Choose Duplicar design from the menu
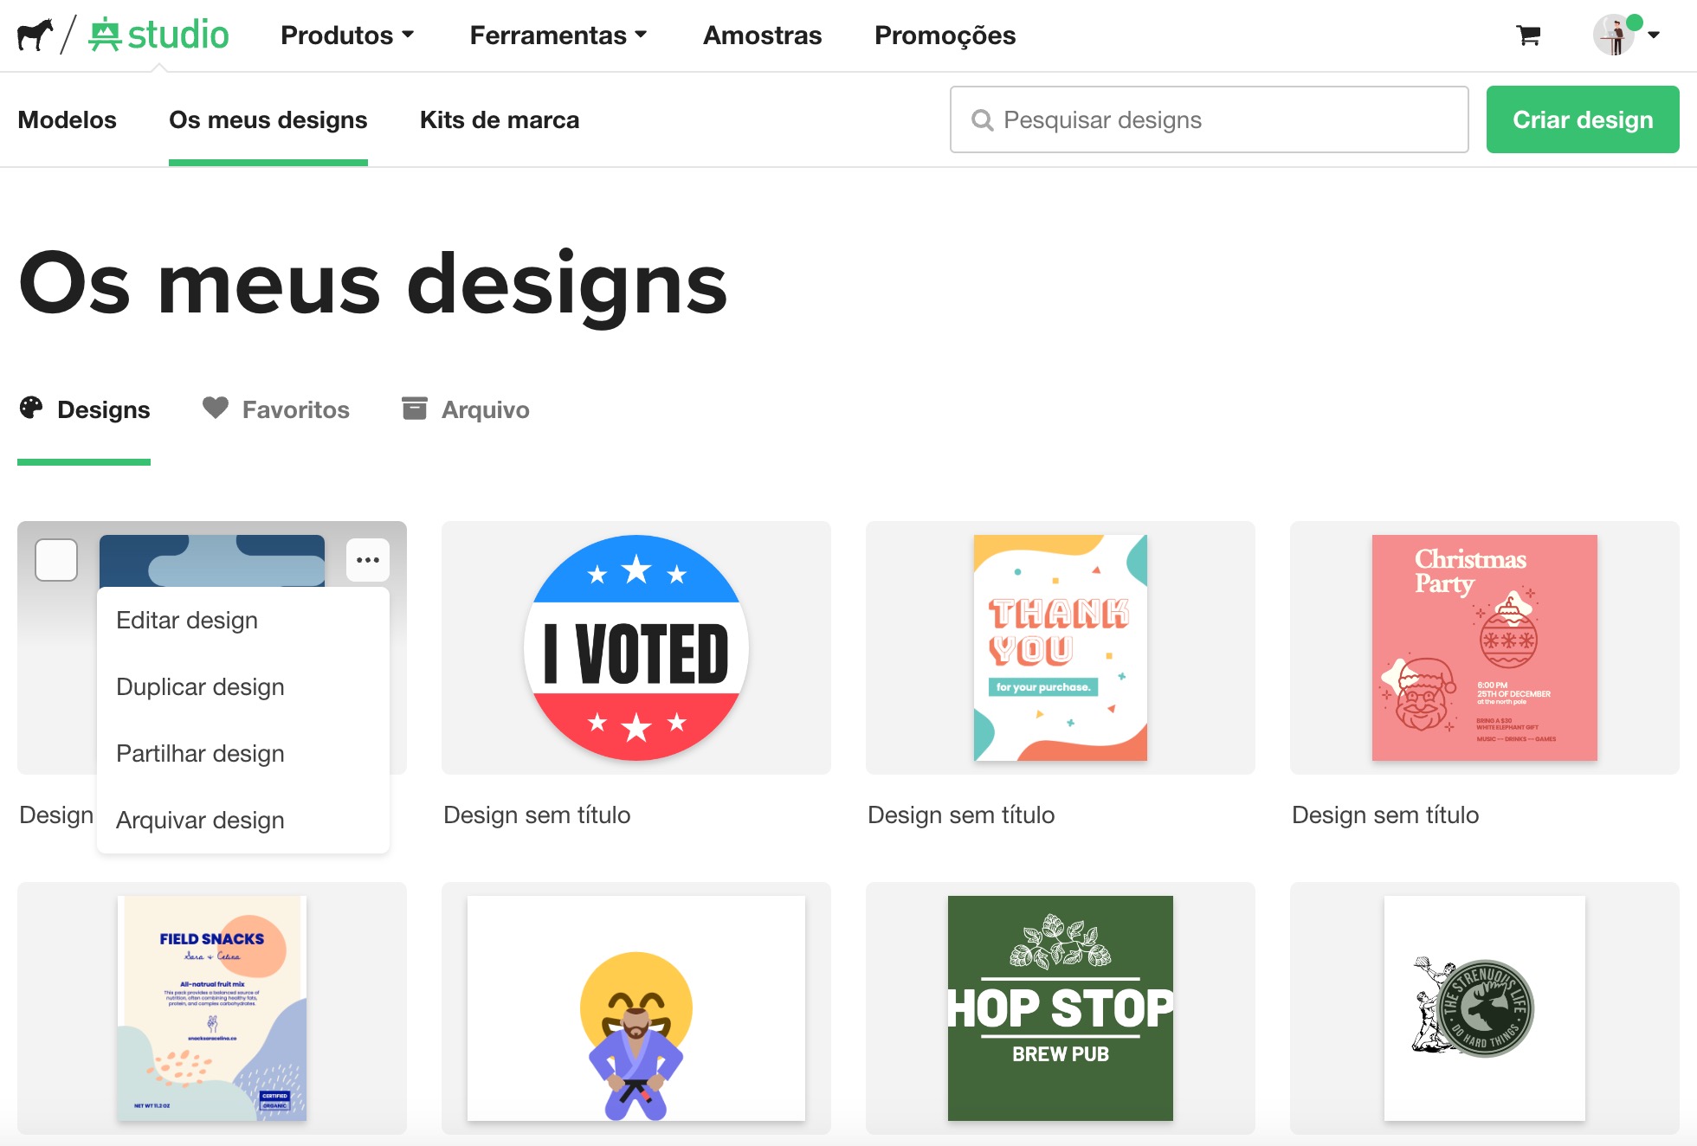The height and width of the screenshot is (1146, 1697). [200, 686]
